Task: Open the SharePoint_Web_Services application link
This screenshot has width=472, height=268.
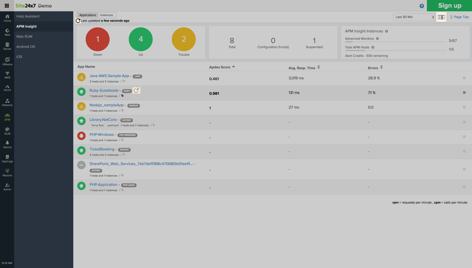Action: point(141,164)
